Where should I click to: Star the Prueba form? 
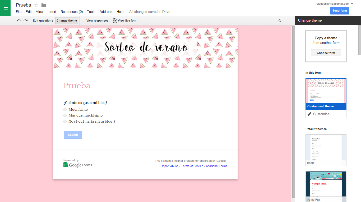click(x=36, y=5)
